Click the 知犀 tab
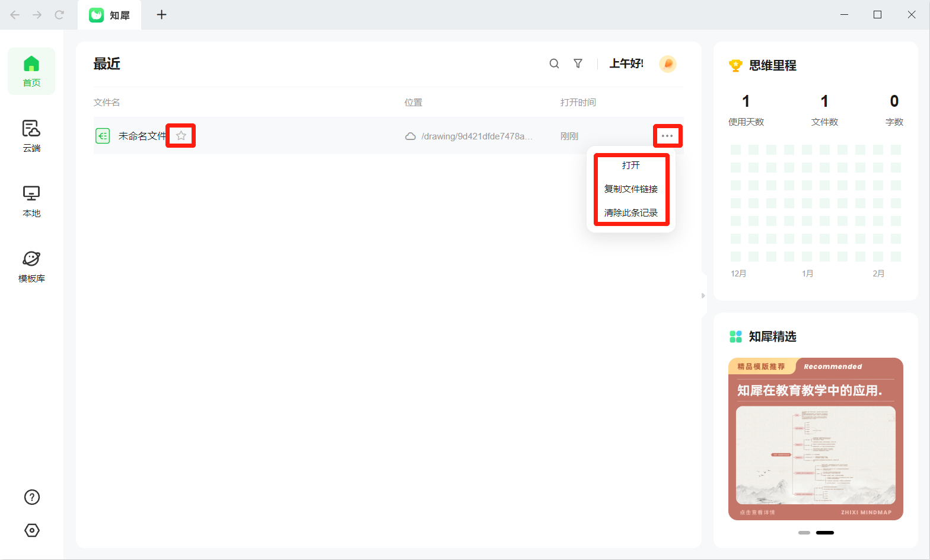Screen dimensions: 930x560 (x=109, y=15)
